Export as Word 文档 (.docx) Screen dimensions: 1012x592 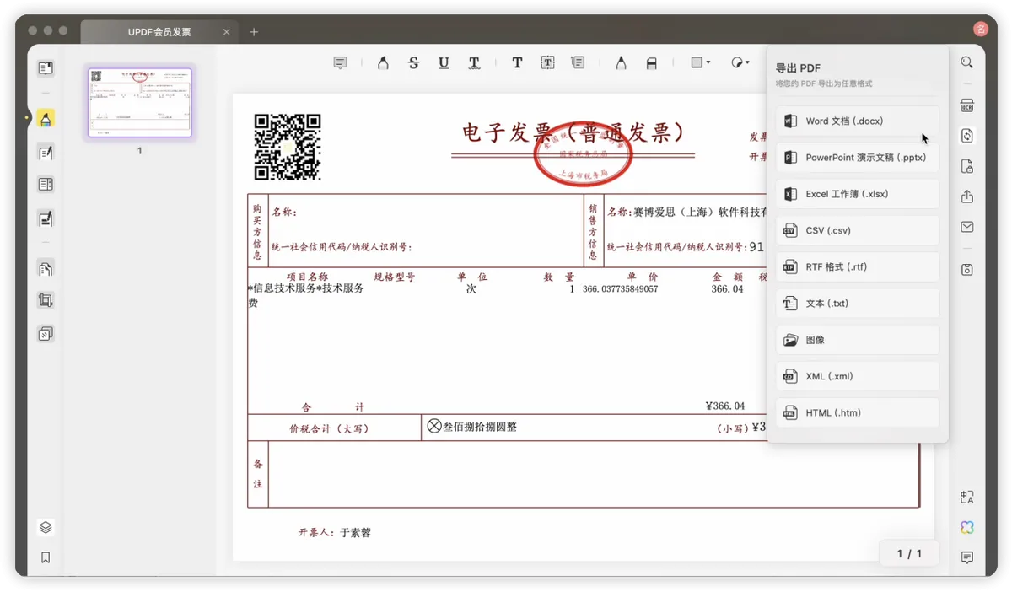[858, 121]
